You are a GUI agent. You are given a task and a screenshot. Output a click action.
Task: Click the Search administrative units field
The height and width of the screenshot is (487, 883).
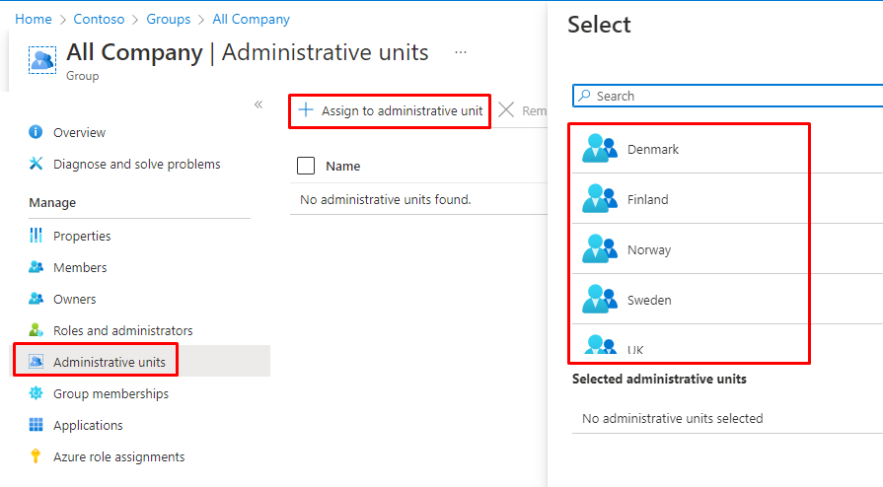730,96
